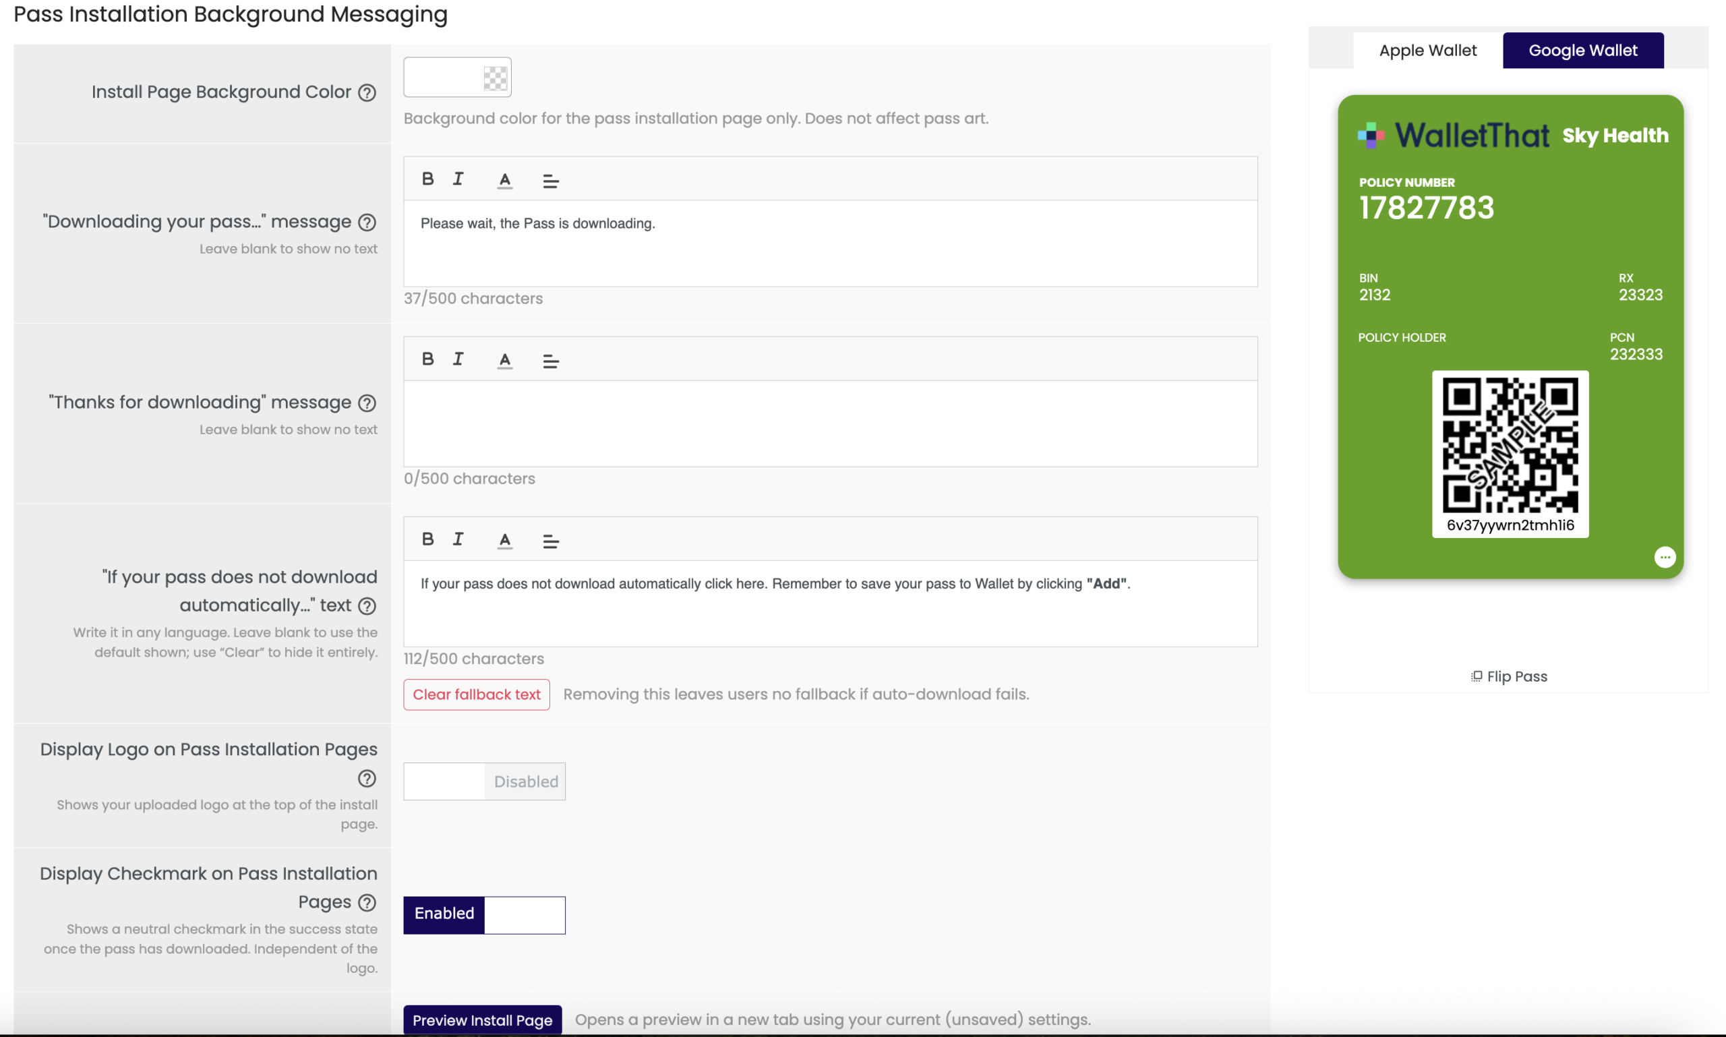Click the Clear fallback text button

(x=477, y=694)
